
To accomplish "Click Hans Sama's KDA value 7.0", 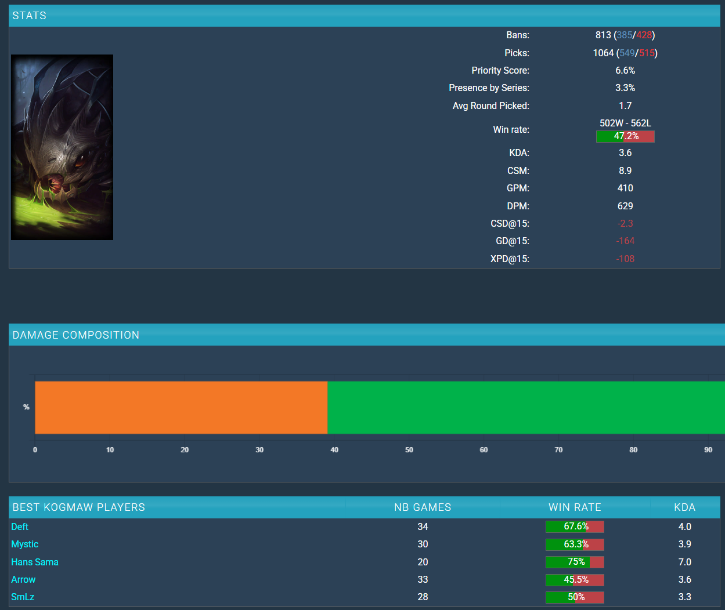I will point(685,562).
